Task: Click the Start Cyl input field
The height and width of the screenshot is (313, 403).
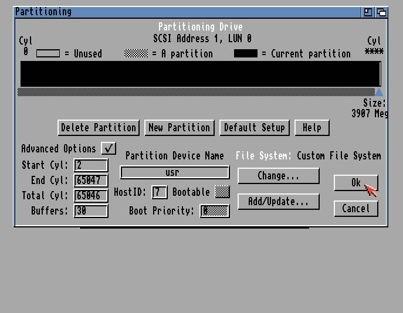Action: coord(91,165)
